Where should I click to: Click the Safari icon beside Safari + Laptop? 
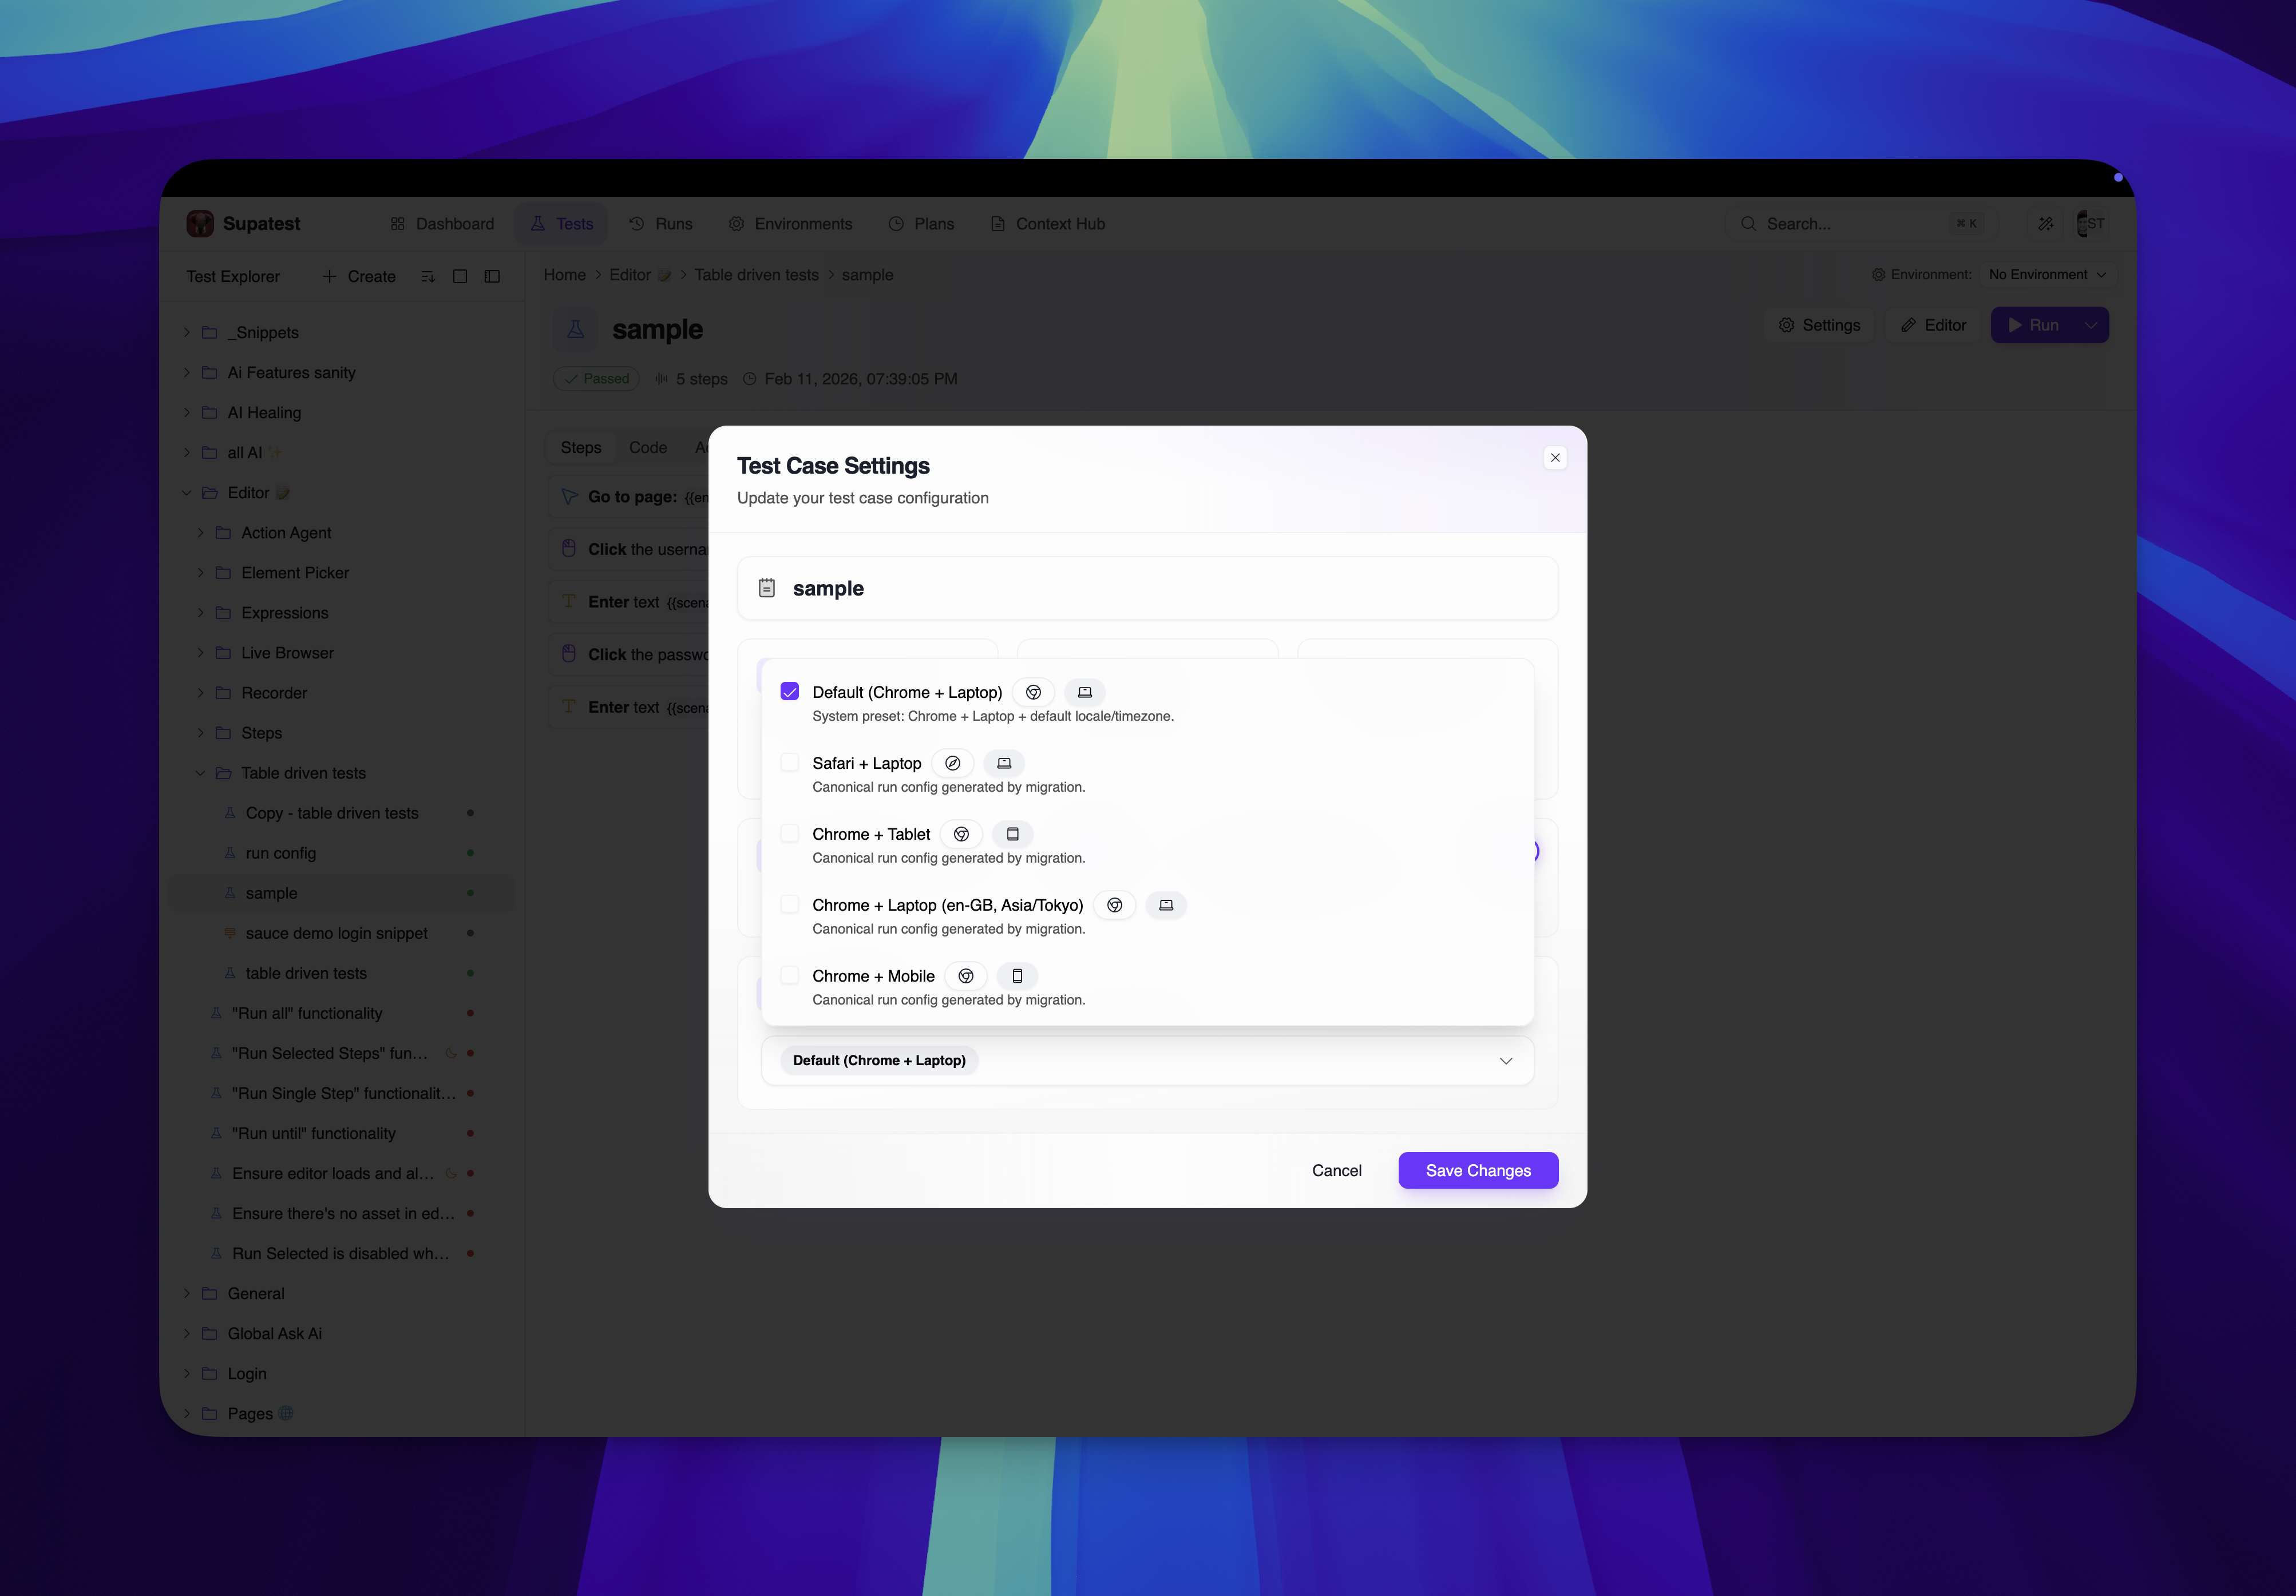tap(953, 763)
